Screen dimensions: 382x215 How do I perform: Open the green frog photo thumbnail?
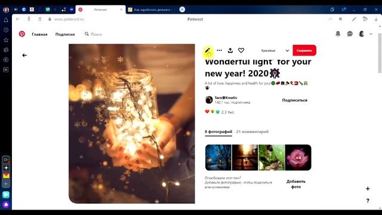click(272, 158)
